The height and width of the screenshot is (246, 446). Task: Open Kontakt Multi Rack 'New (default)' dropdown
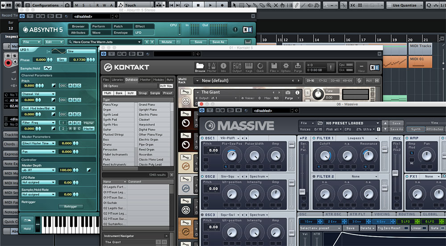point(247,81)
